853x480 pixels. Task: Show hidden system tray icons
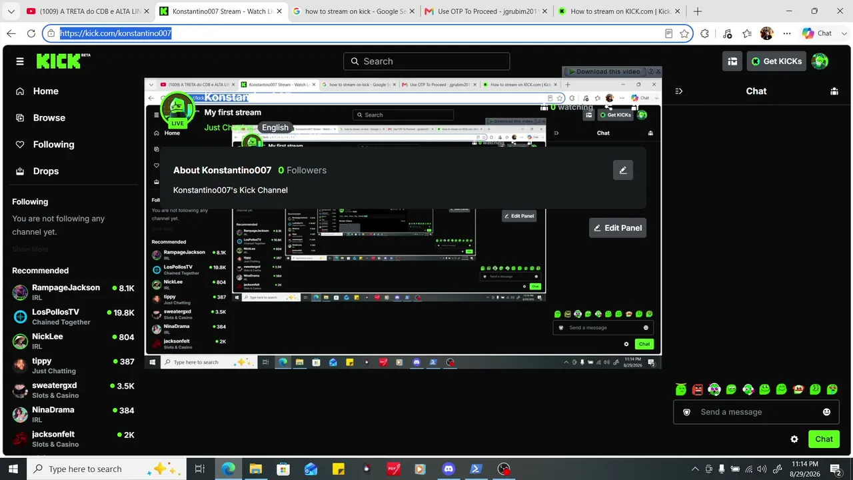695,469
